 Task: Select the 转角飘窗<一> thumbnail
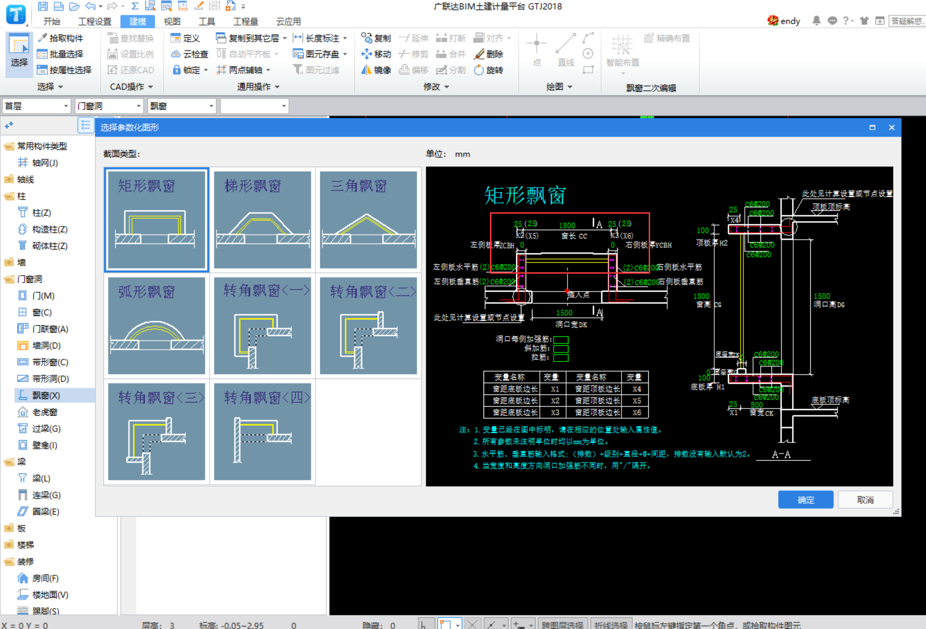coord(263,326)
